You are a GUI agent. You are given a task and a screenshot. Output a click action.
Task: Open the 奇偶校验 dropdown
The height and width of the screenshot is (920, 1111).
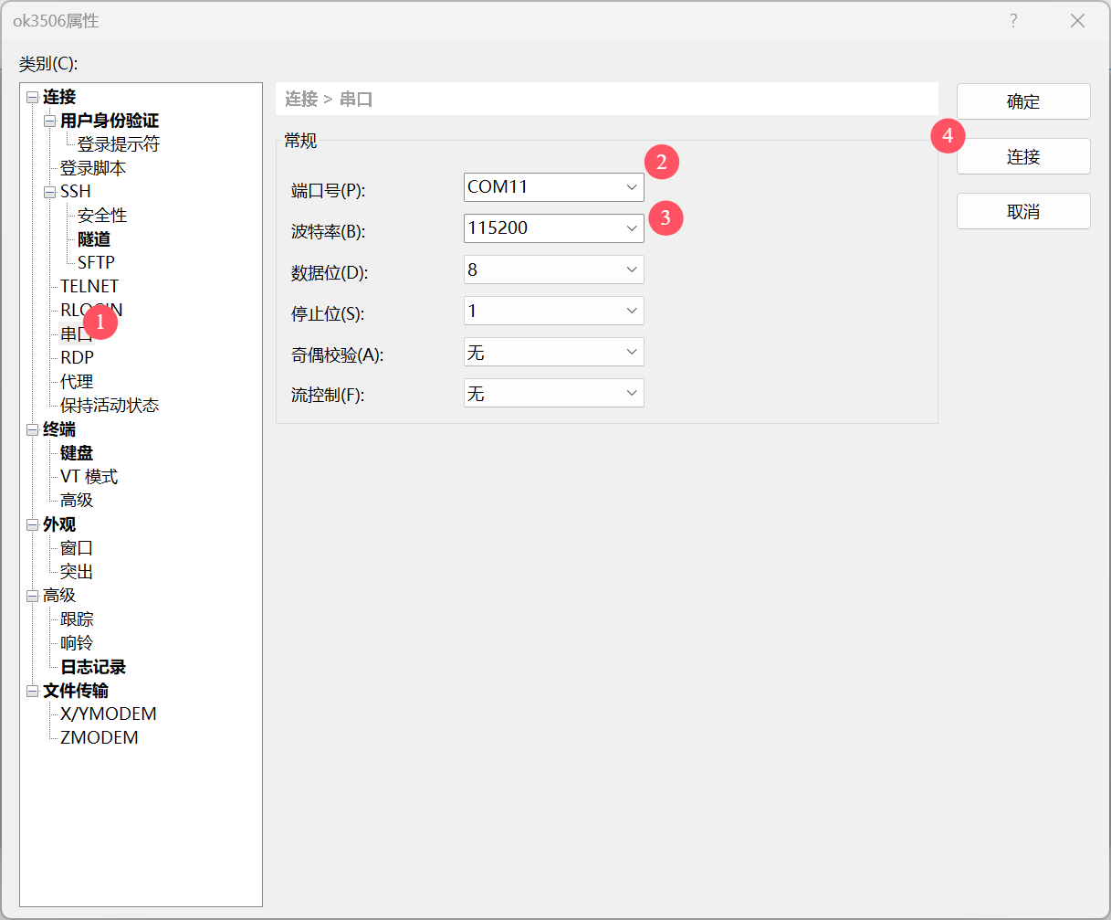[554, 352]
